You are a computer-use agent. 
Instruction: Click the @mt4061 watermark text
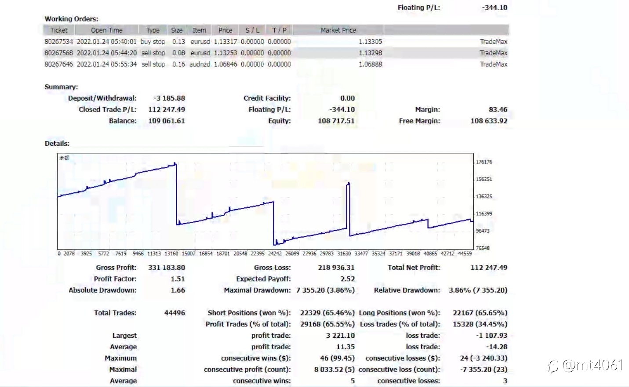(x=593, y=365)
